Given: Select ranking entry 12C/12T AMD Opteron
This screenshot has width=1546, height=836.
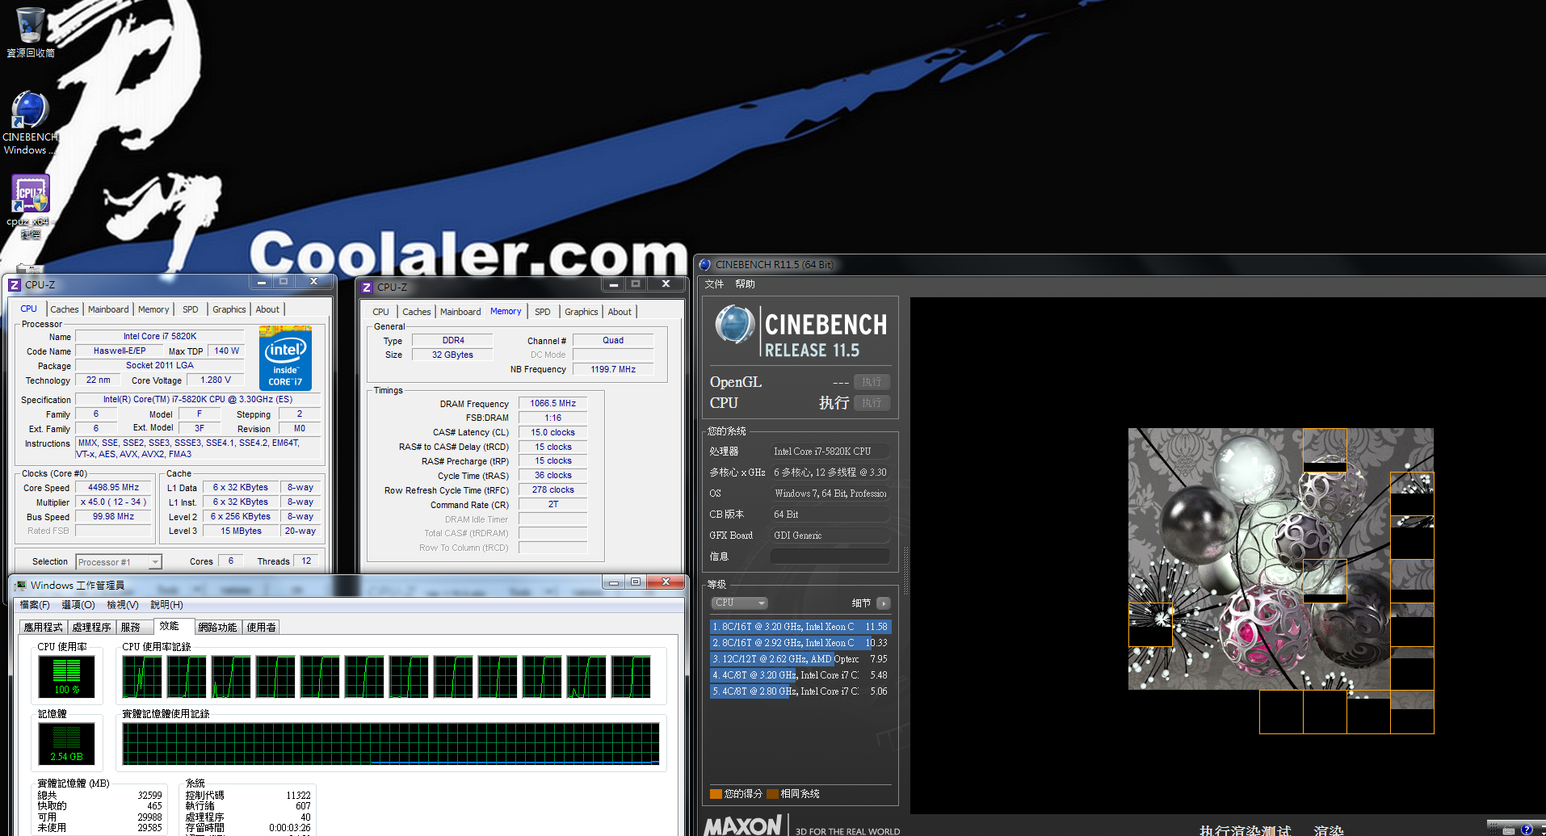Looking at the screenshot, I should tap(800, 659).
